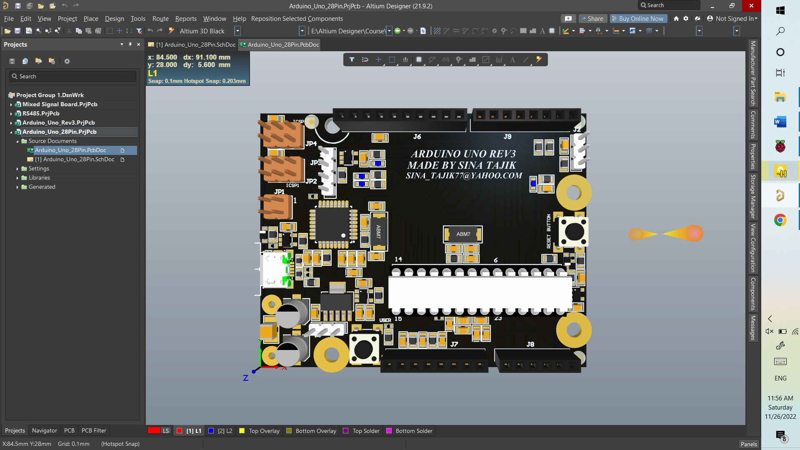Viewport: 800px width, 450px height.
Task: Expand the RS485.PrjPcb project node
Action: tap(11, 114)
